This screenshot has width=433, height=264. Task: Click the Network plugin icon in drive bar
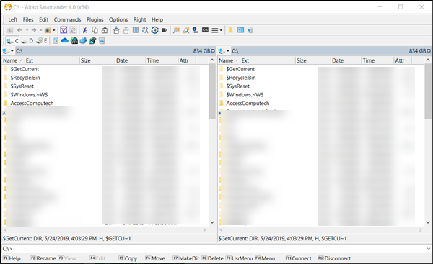83,41
